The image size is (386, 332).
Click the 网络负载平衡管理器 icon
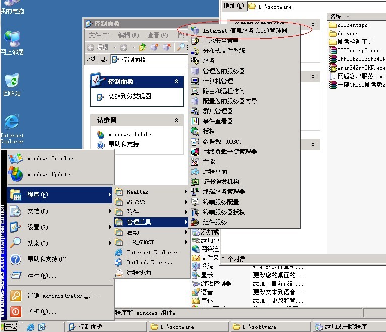click(195, 152)
